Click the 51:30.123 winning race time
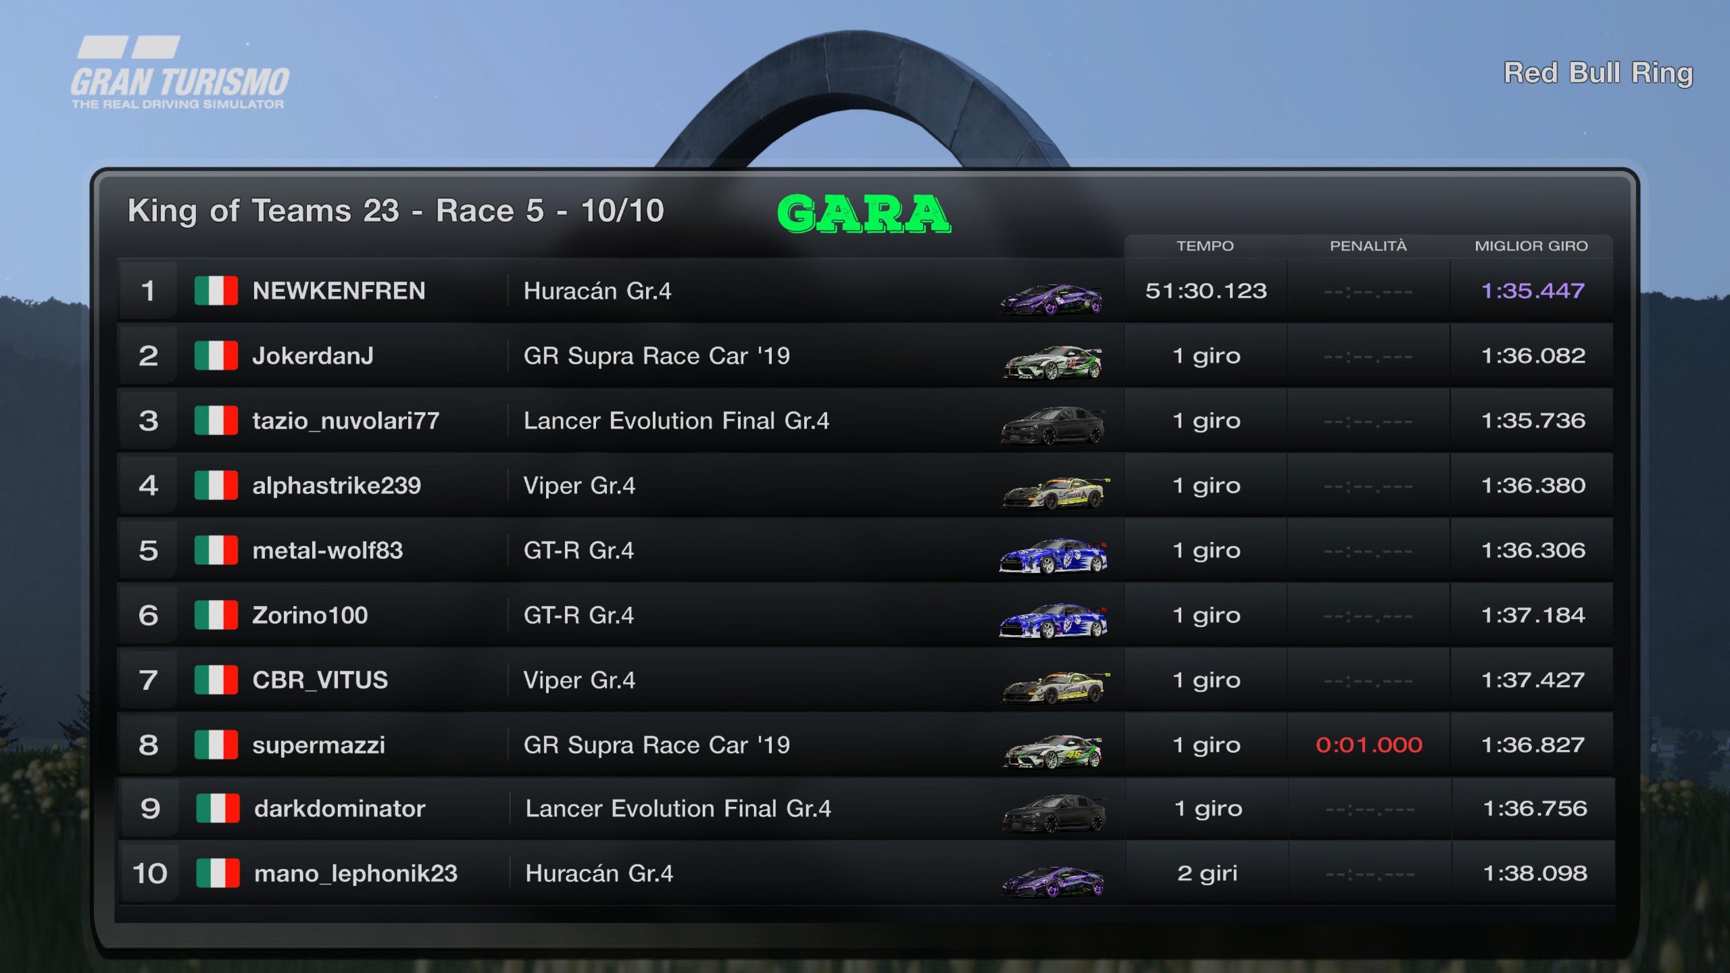The width and height of the screenshot is (1730, 973). 1206,291
